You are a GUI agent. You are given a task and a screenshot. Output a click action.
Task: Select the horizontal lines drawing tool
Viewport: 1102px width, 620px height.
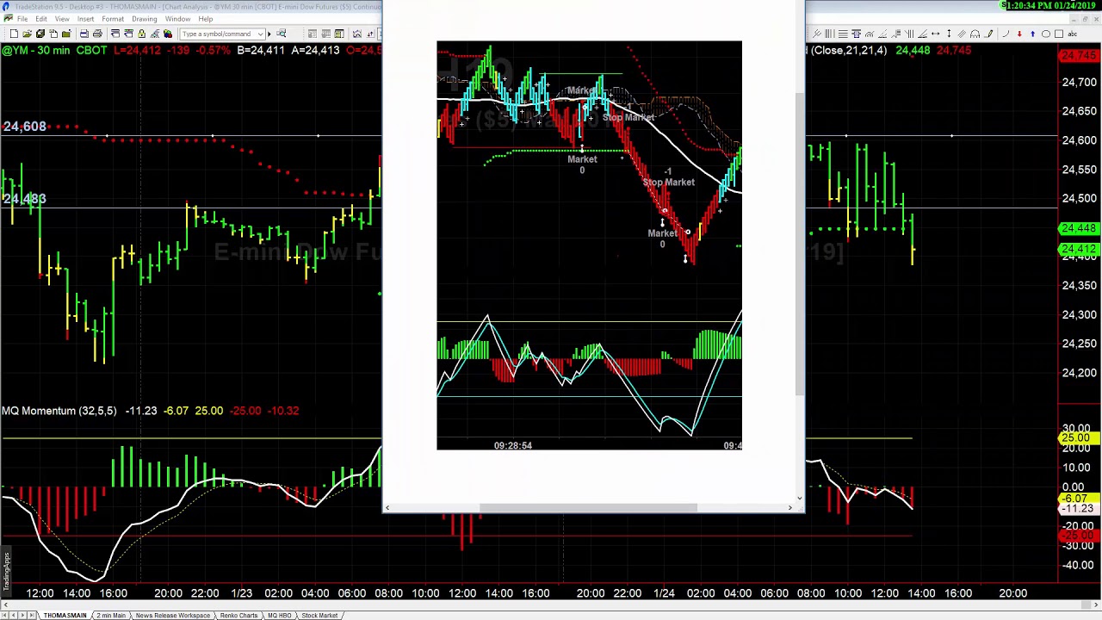(843, 34)
